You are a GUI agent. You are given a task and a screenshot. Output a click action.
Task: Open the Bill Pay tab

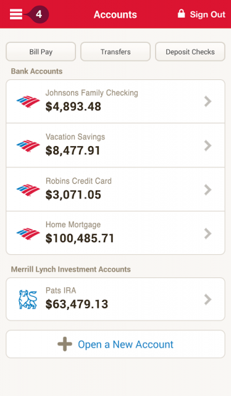pyautogui.click(x=41, y=51)
